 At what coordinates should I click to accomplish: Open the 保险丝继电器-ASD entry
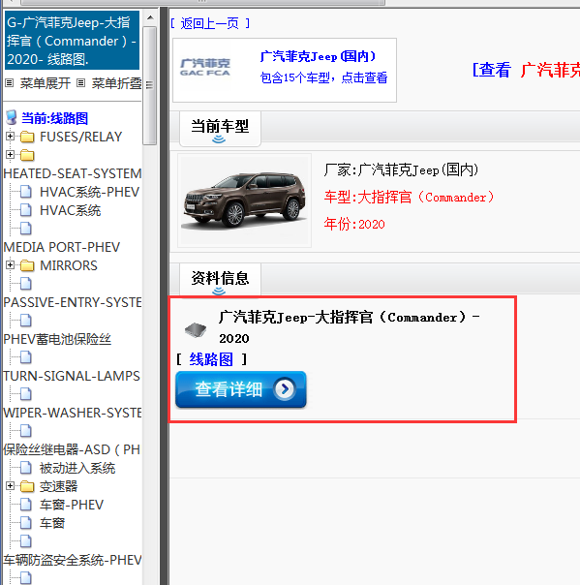coord(72,449)
